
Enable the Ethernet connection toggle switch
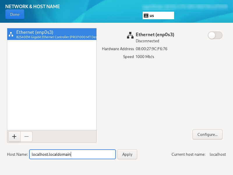tap(215, 35)
